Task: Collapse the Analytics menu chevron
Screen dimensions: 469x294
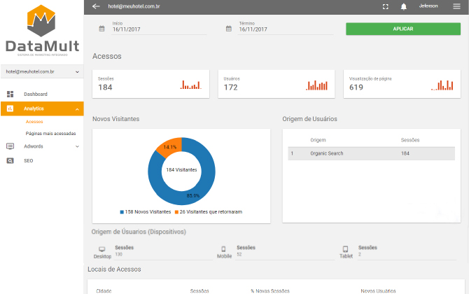Action: click(77, 109)
